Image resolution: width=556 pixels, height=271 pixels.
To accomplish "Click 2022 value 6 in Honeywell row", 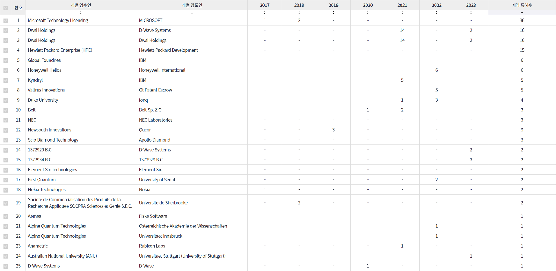I will coord(437,70).
